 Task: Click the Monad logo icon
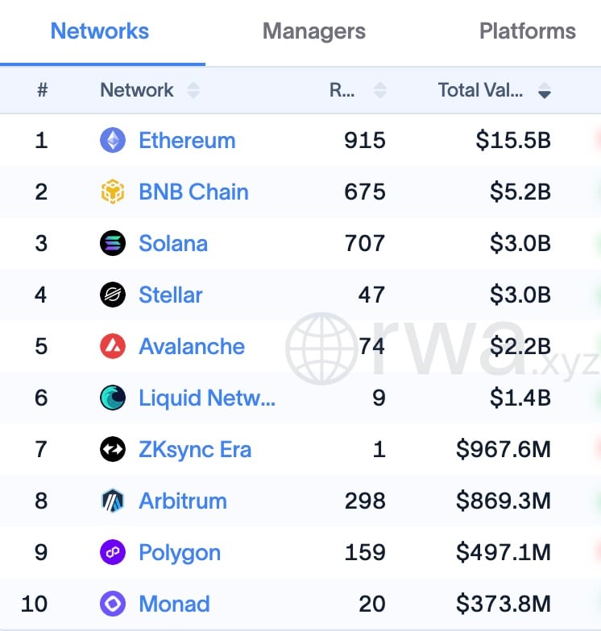[x=113, y=604]
